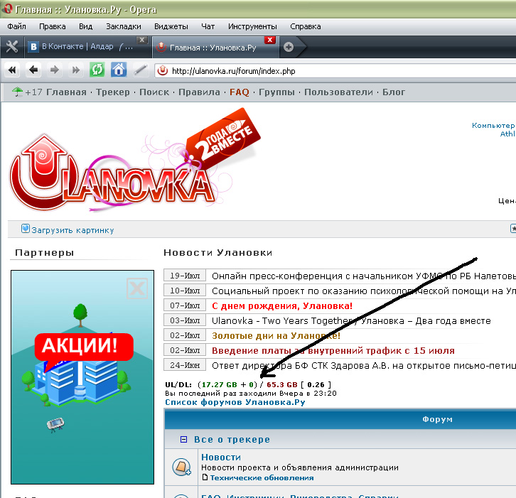Click the subforum page icon by 'Технические обновления'

click(205, 477)
